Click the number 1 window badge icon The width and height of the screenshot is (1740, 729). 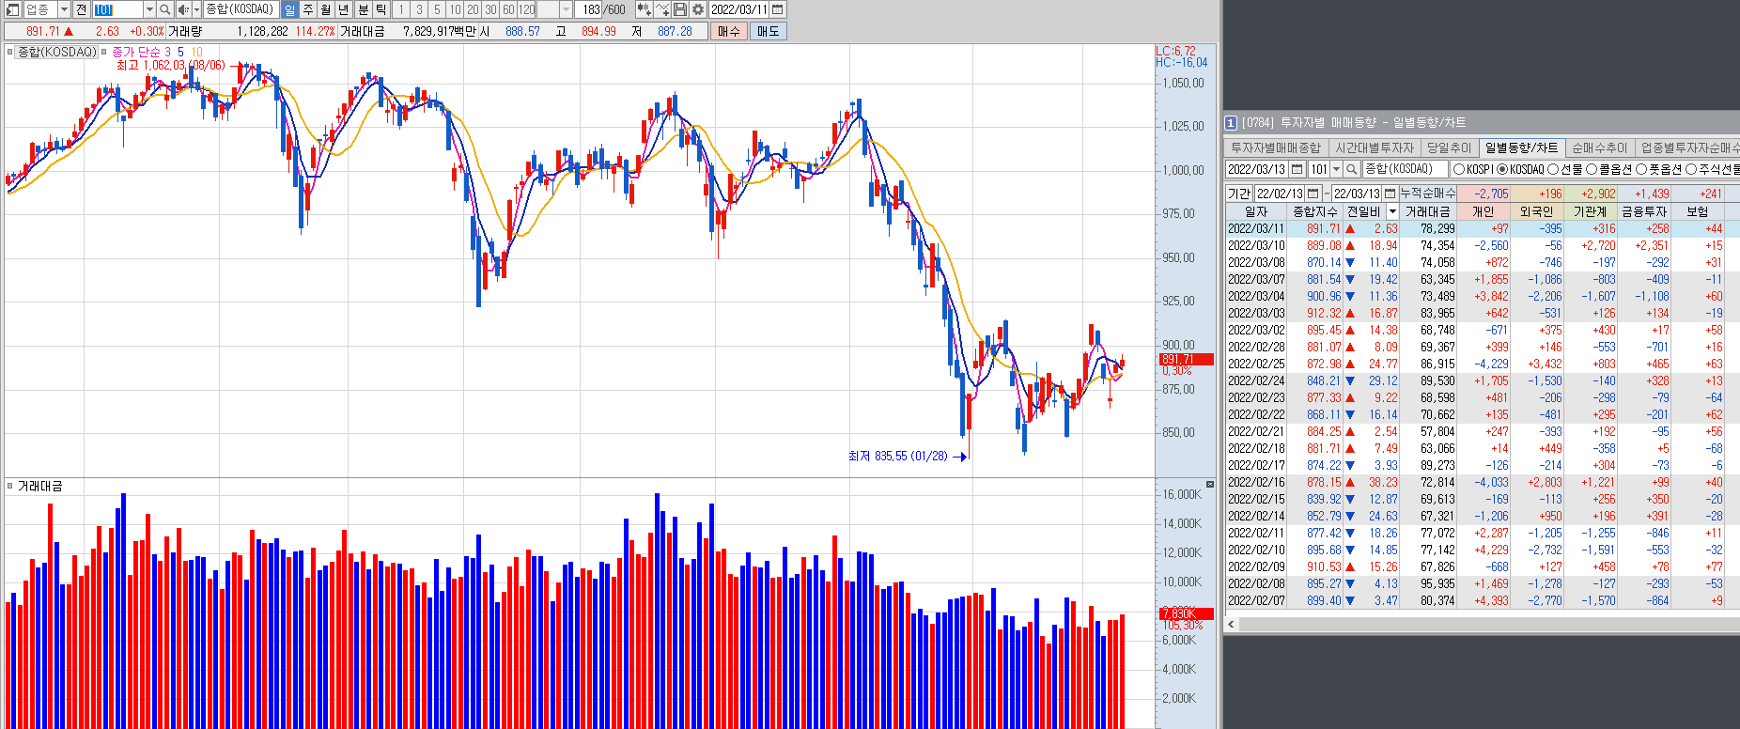(1231, 123)
